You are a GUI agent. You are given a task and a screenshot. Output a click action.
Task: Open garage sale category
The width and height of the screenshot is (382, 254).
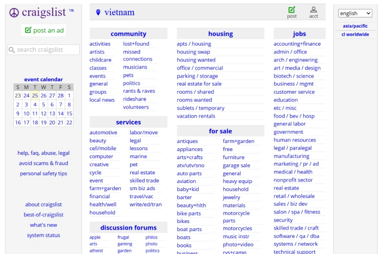(236, 165)
